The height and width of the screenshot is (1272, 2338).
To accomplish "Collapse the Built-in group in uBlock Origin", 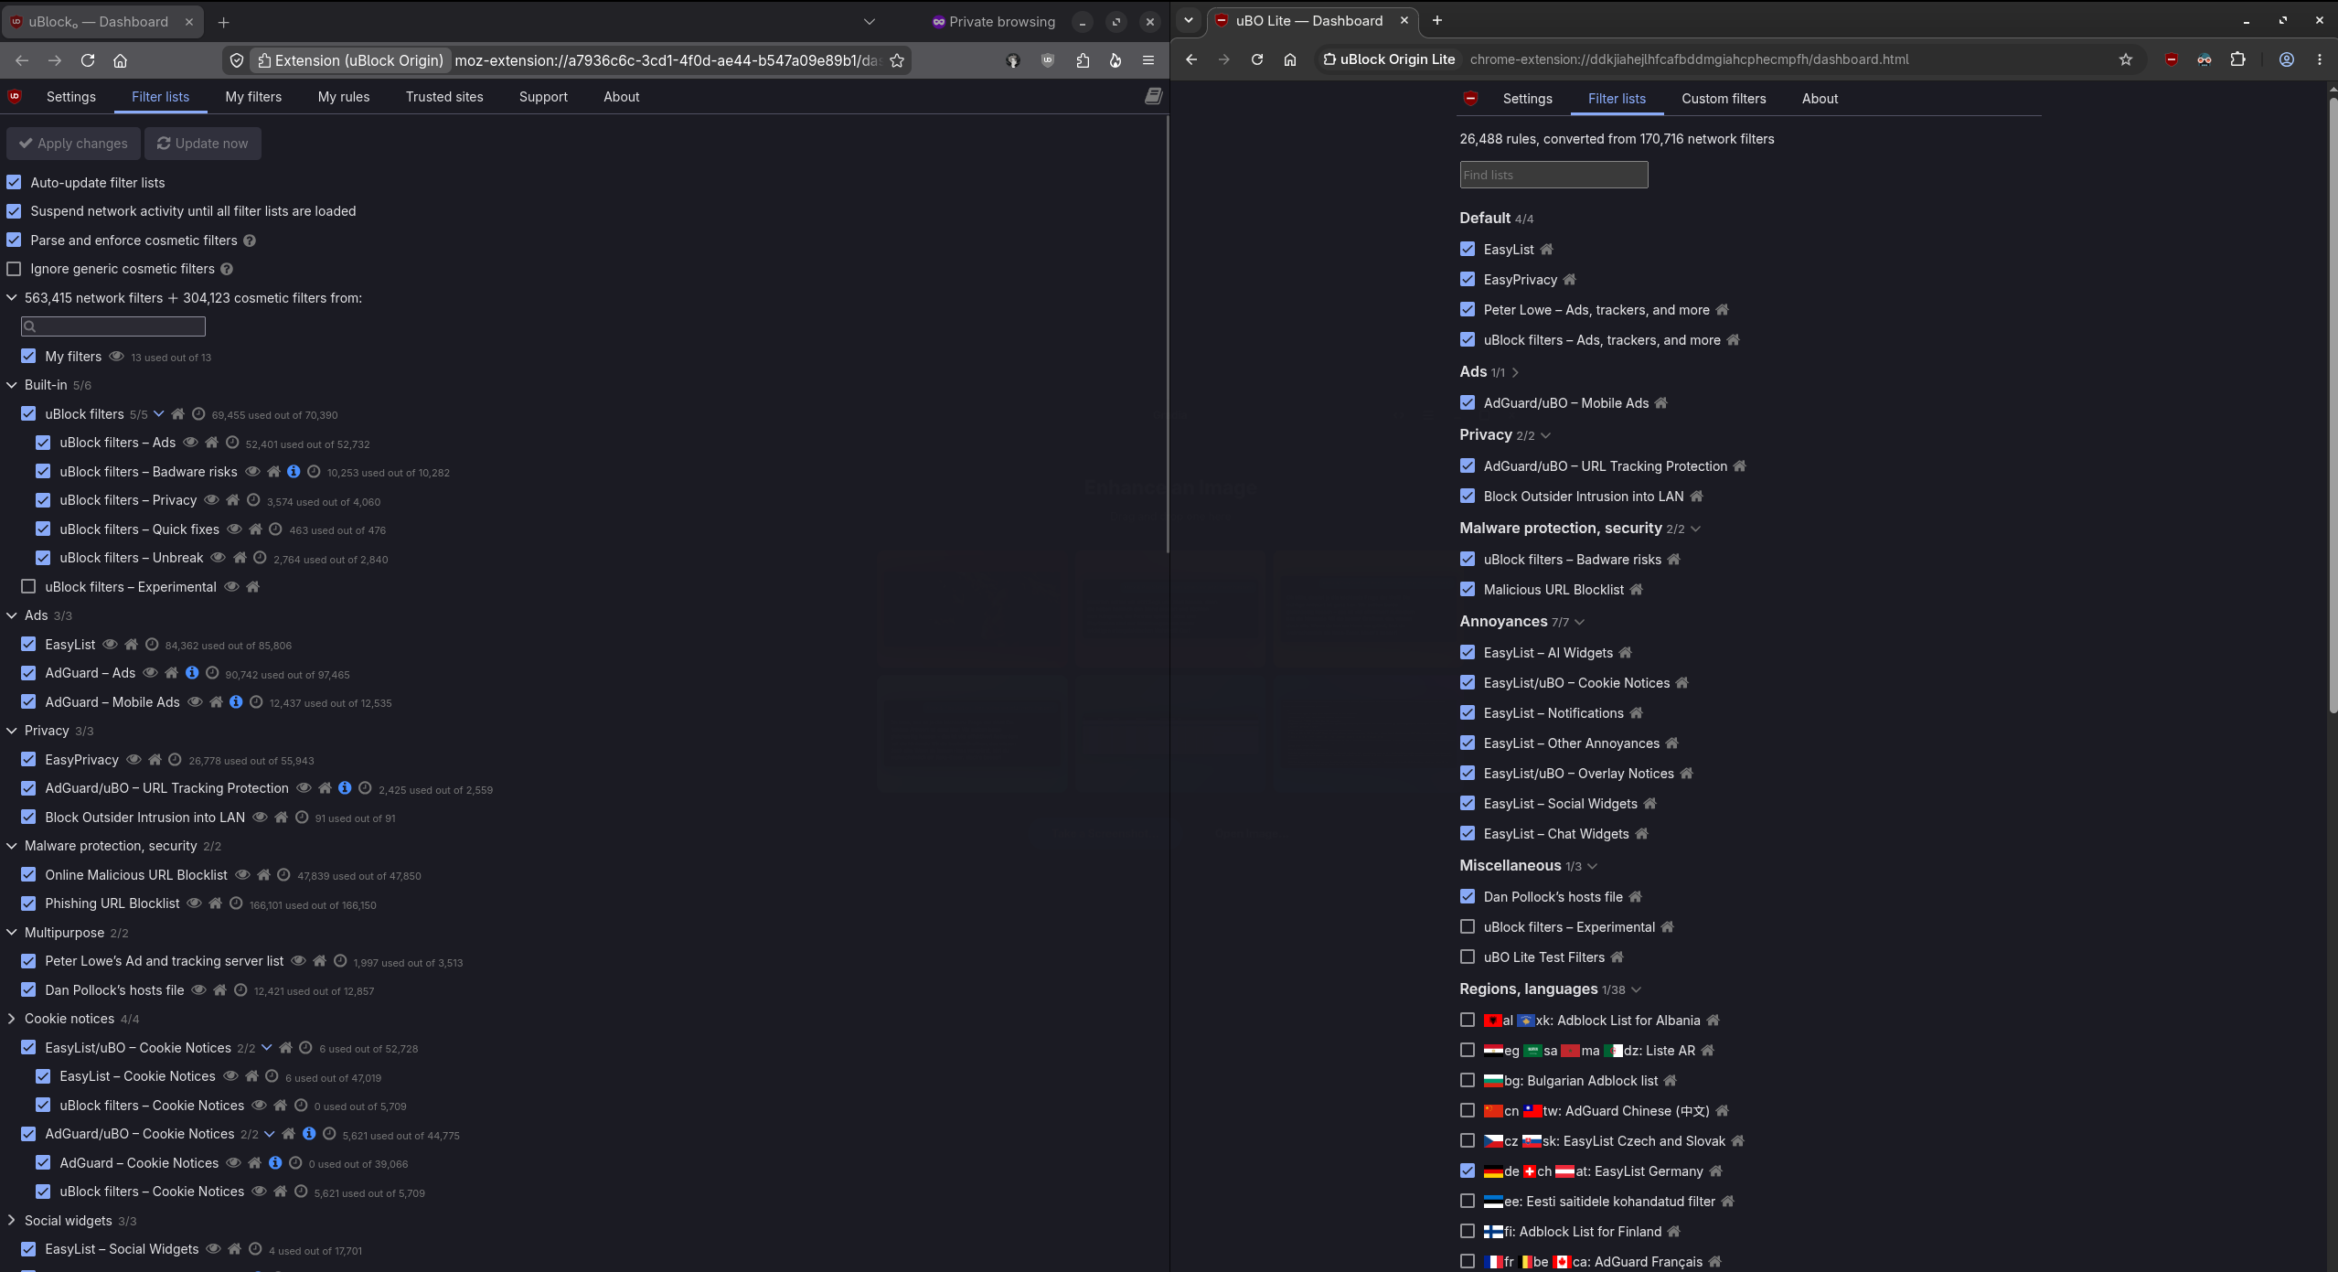I will 11,385.
